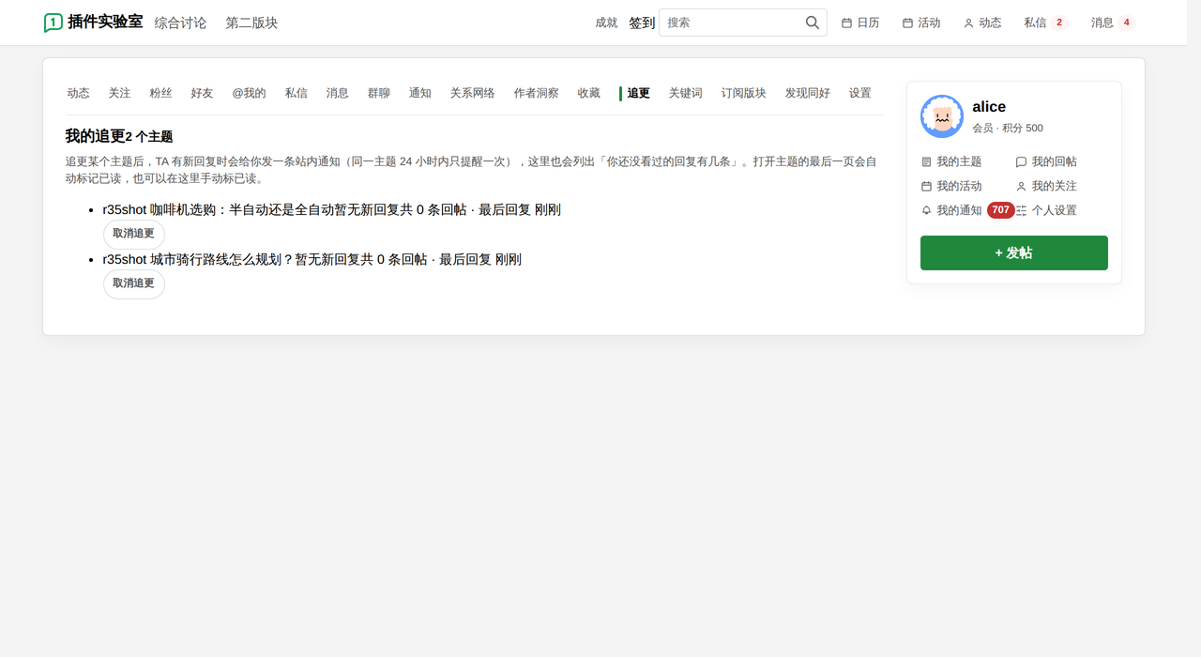Switch to the 关键词 tab
The height and width of the screenshot is (657, 1201).
(x=685, y=93)
